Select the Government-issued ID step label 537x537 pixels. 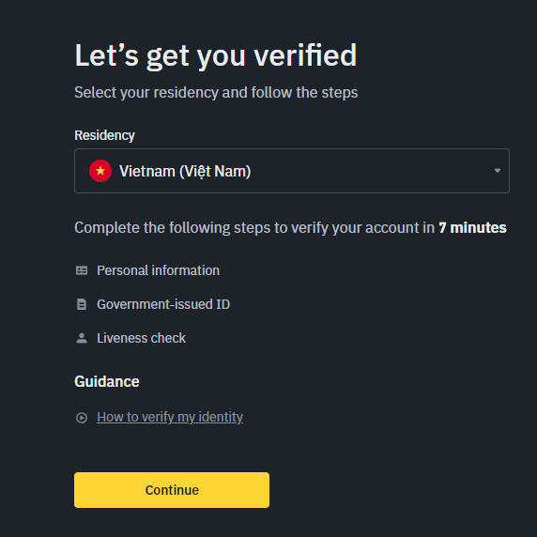[x=163, y=304]
